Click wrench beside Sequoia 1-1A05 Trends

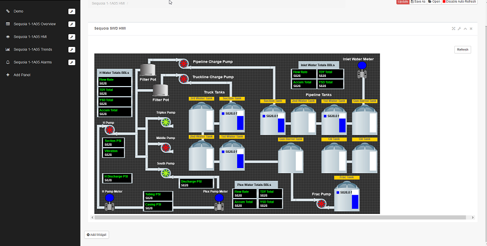72,49
